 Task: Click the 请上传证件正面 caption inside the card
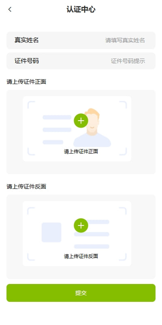click(x=81, y=152)
